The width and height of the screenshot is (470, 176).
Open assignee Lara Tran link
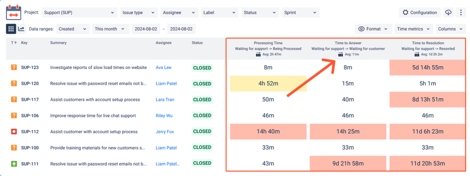click(164, 99)
